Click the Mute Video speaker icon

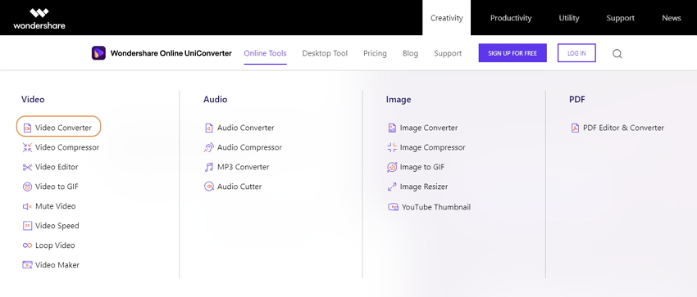click(x=28, y=206)
